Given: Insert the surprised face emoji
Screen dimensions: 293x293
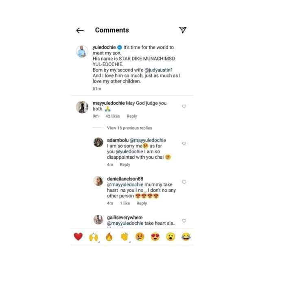Looking at the screenshot, I should point(171,237).
